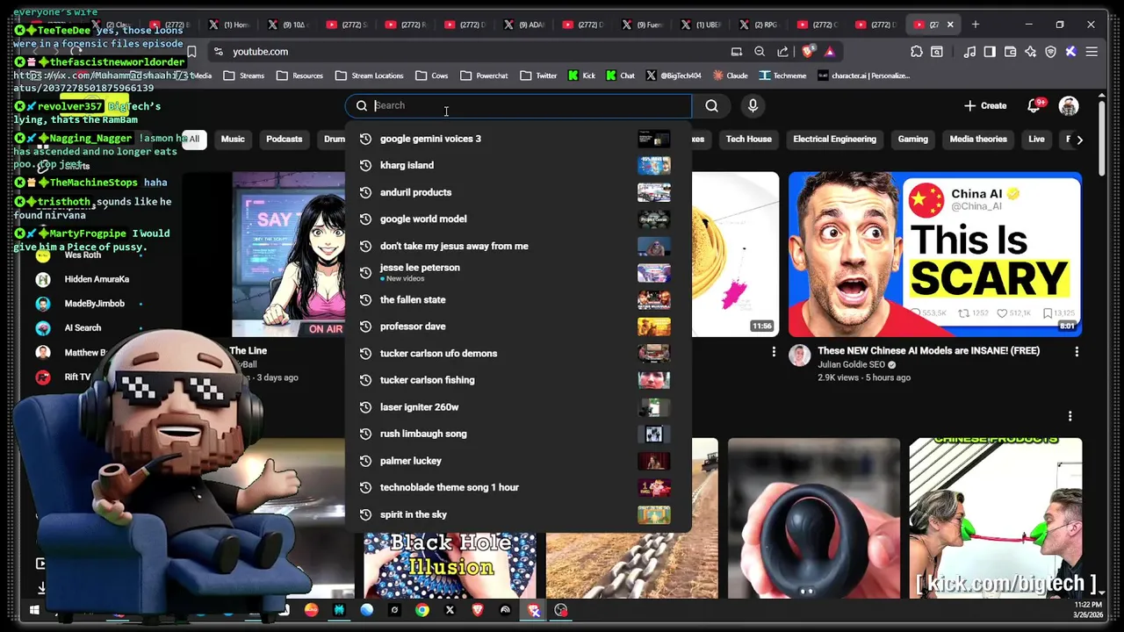Open the Kick bookmark
Image resolution: width=1124 pixels, height=632 pixels.
581,75
